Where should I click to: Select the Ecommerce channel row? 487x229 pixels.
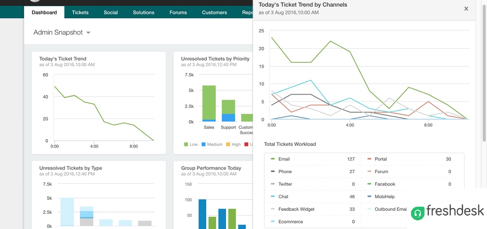312,222
